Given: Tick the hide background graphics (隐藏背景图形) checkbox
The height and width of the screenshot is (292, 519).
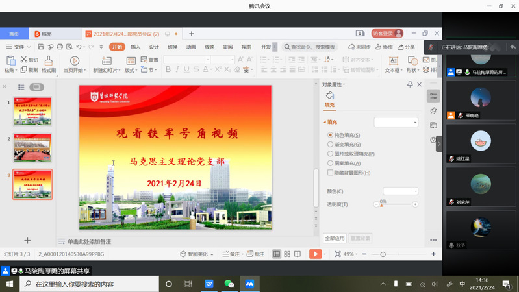Looking at the screenshot, I should coord(331,173).
